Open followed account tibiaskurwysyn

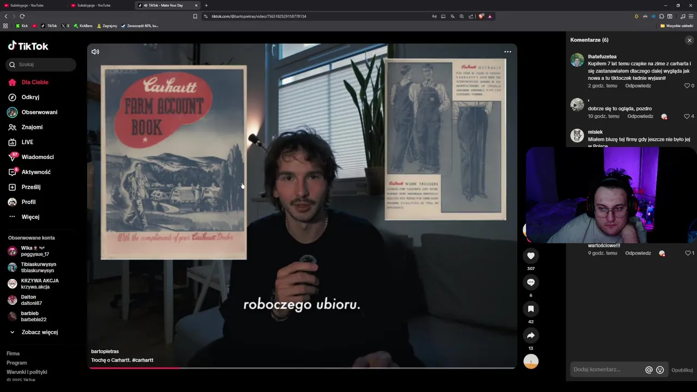click(x=38, y=267)
